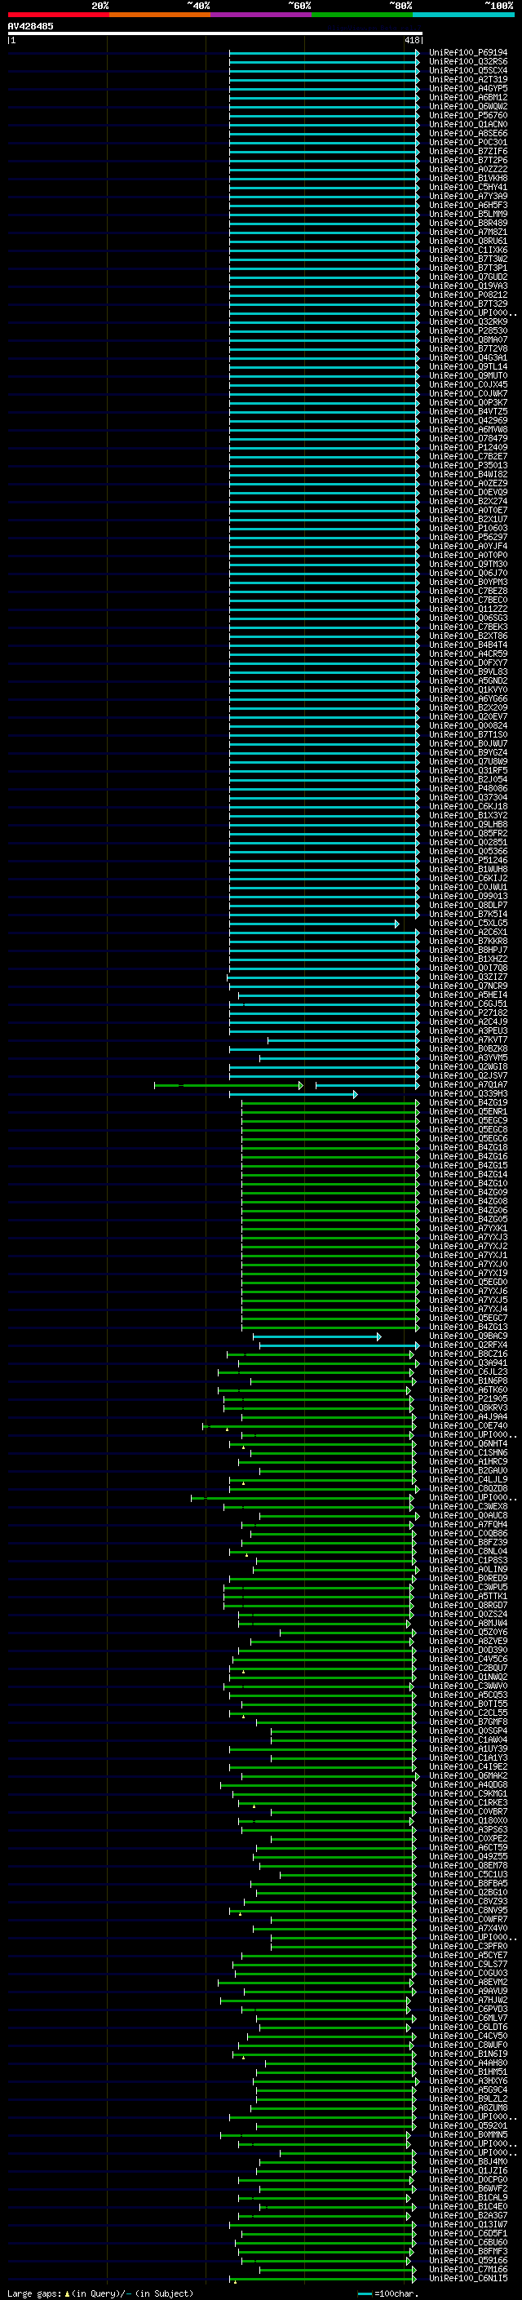Select hit label UniRef100_Q59201
Image resolution: width=522 pixels, height=2300 pixels.
point(467,2126)
